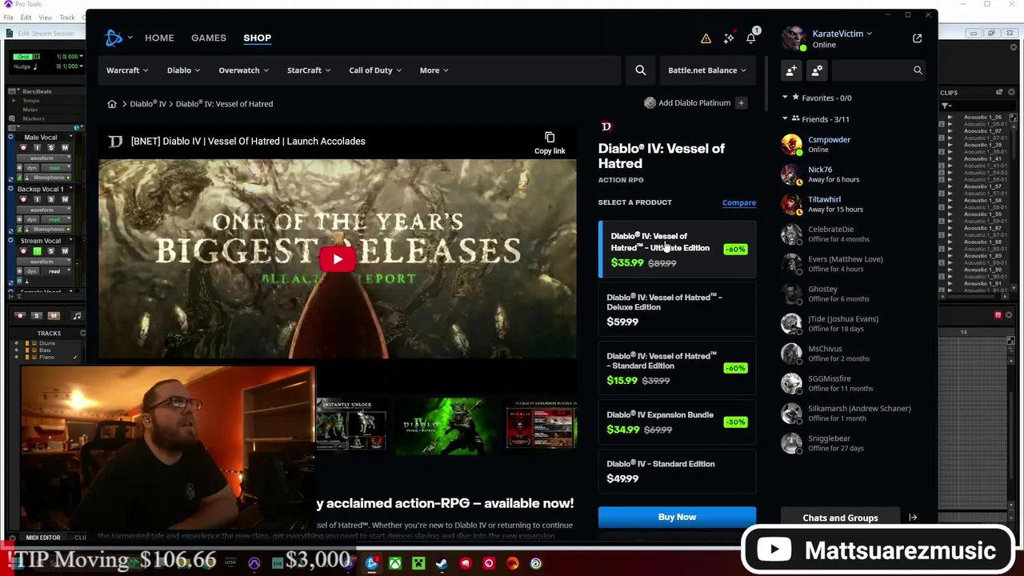Expand the StarCraft dropdown menu
The height and width of the screenshot is (576, 1024).
(309, 70)
